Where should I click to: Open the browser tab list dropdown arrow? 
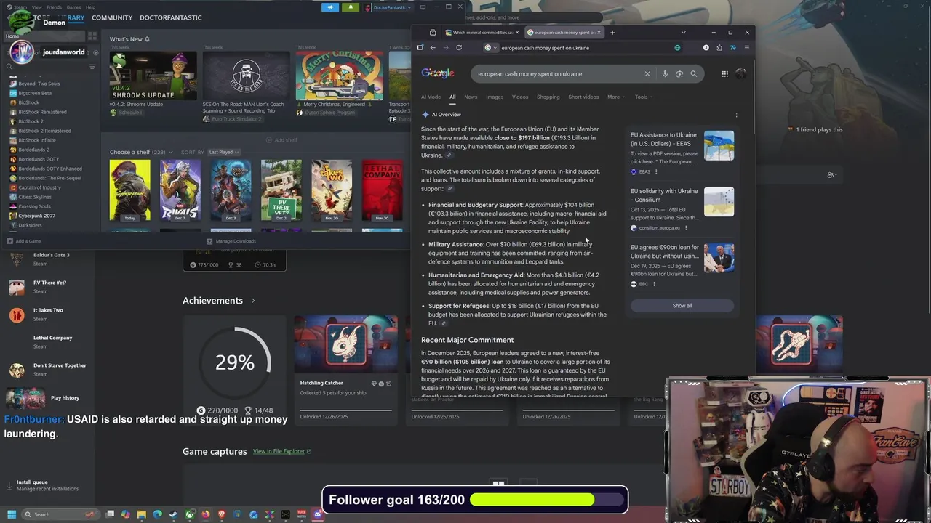(683, 33)
